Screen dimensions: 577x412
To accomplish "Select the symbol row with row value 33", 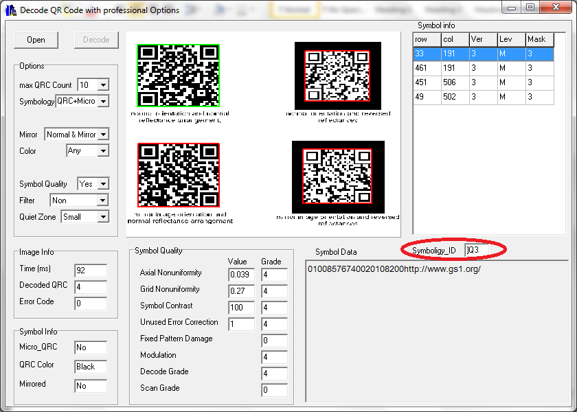I will [x=484, y=54].
